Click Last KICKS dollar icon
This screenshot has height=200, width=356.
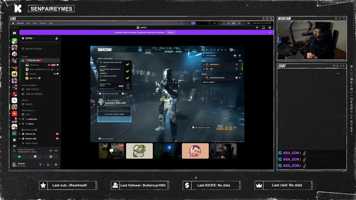(x=187, y=185)
